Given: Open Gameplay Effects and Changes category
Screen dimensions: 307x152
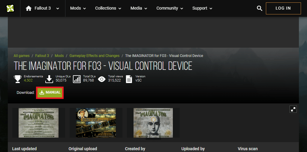Looking at the screenshot, I should pos(94,56).
